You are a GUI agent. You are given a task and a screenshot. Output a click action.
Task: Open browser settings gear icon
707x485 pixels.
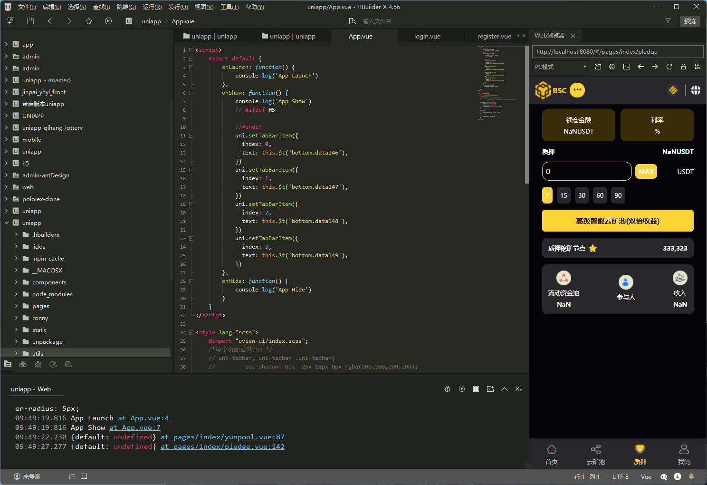pyautogui.click(x=612, y=67)
